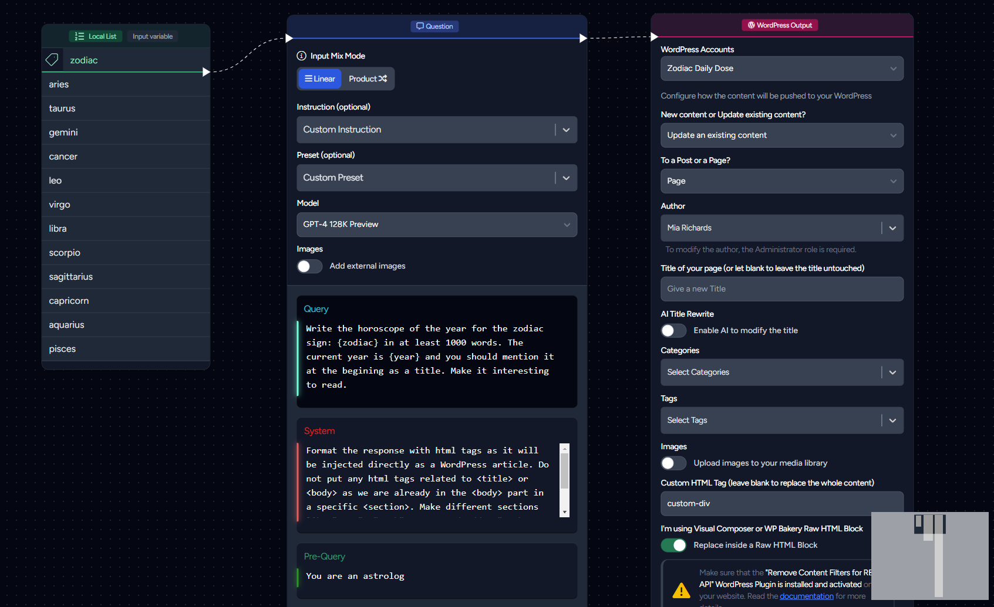Switch to the Input variable tab
Screen dimensions: 994x607
coord(153,36)
